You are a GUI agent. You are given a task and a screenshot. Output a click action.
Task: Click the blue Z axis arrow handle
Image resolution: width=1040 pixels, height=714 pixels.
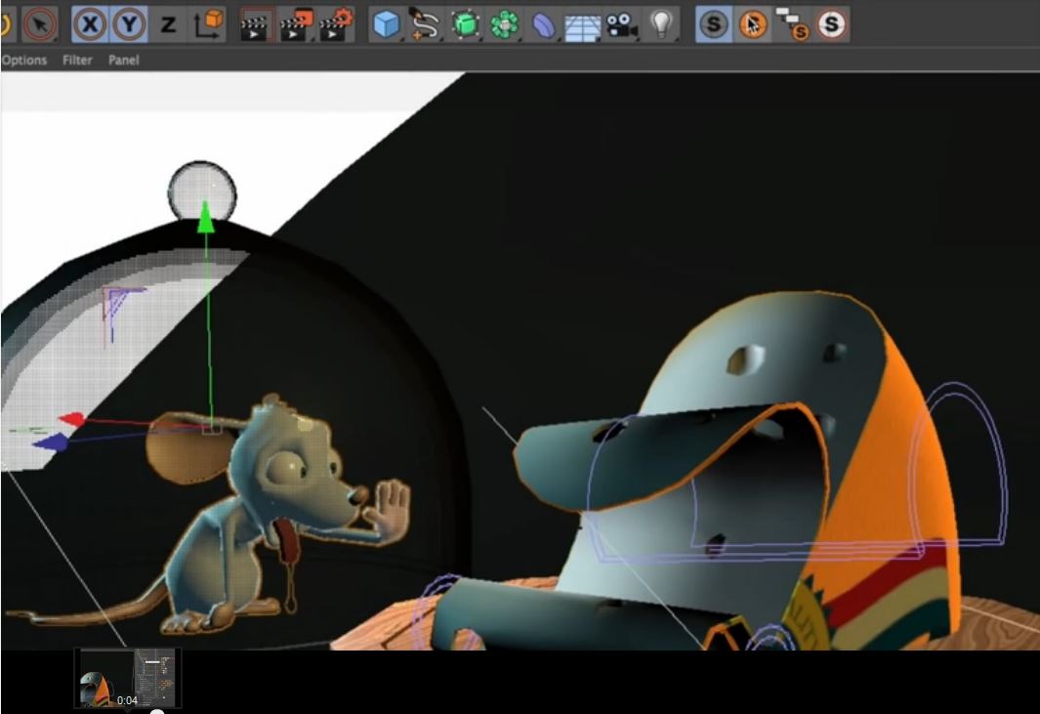(x=51, y=442)
